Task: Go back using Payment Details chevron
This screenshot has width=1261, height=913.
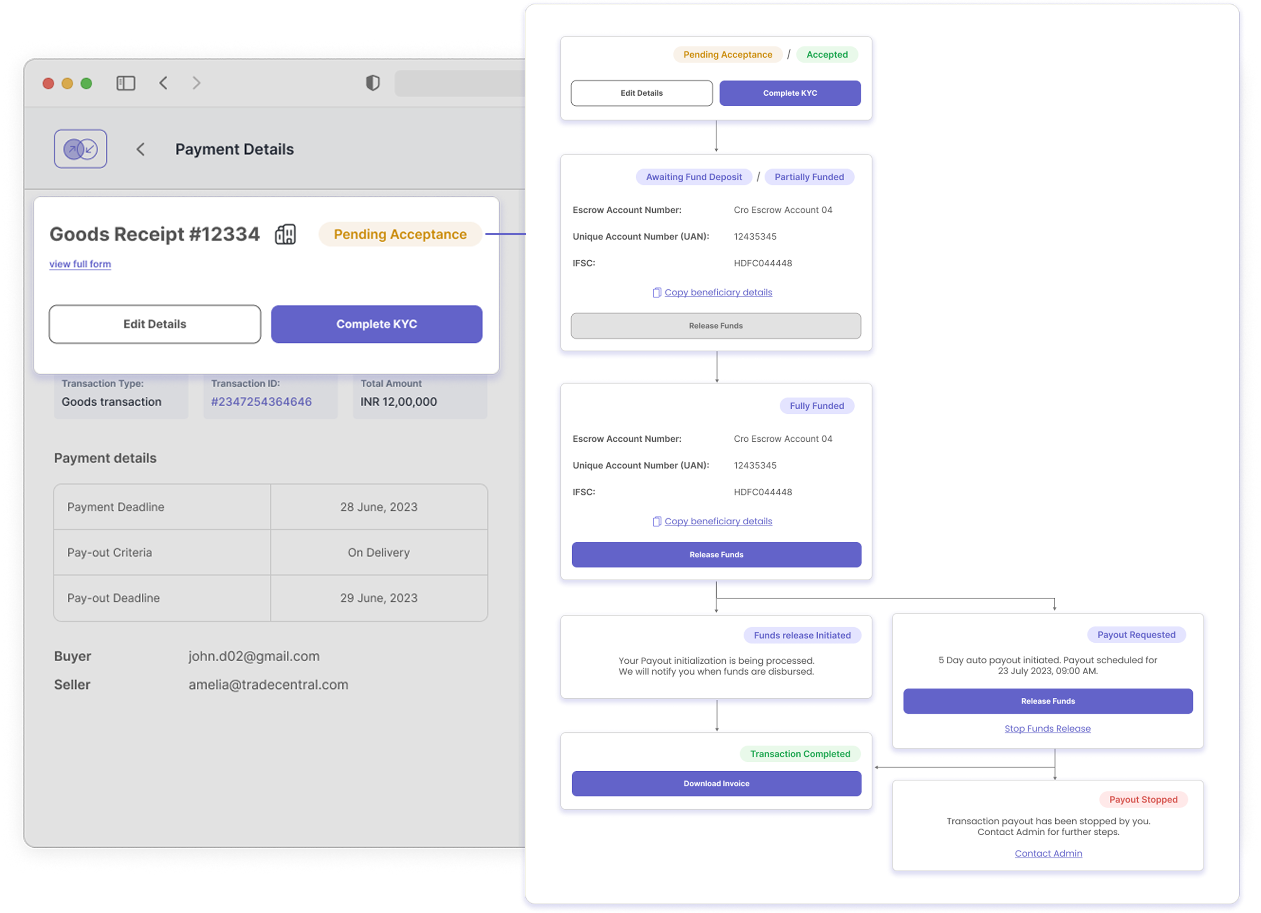Action: [141, 150]
